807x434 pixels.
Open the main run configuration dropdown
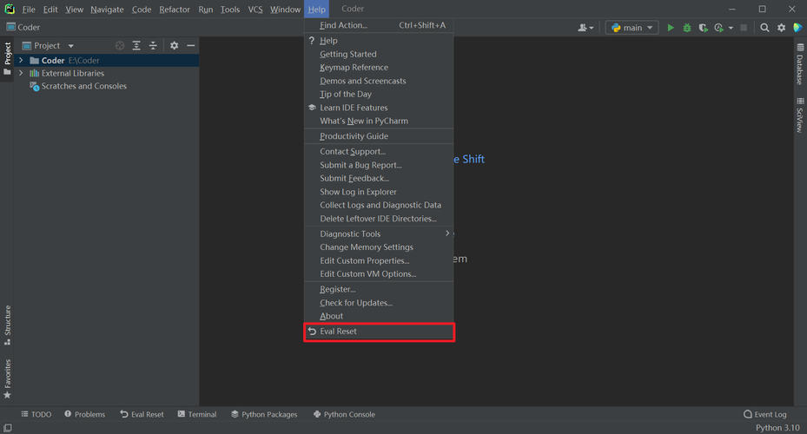[632, 28]
